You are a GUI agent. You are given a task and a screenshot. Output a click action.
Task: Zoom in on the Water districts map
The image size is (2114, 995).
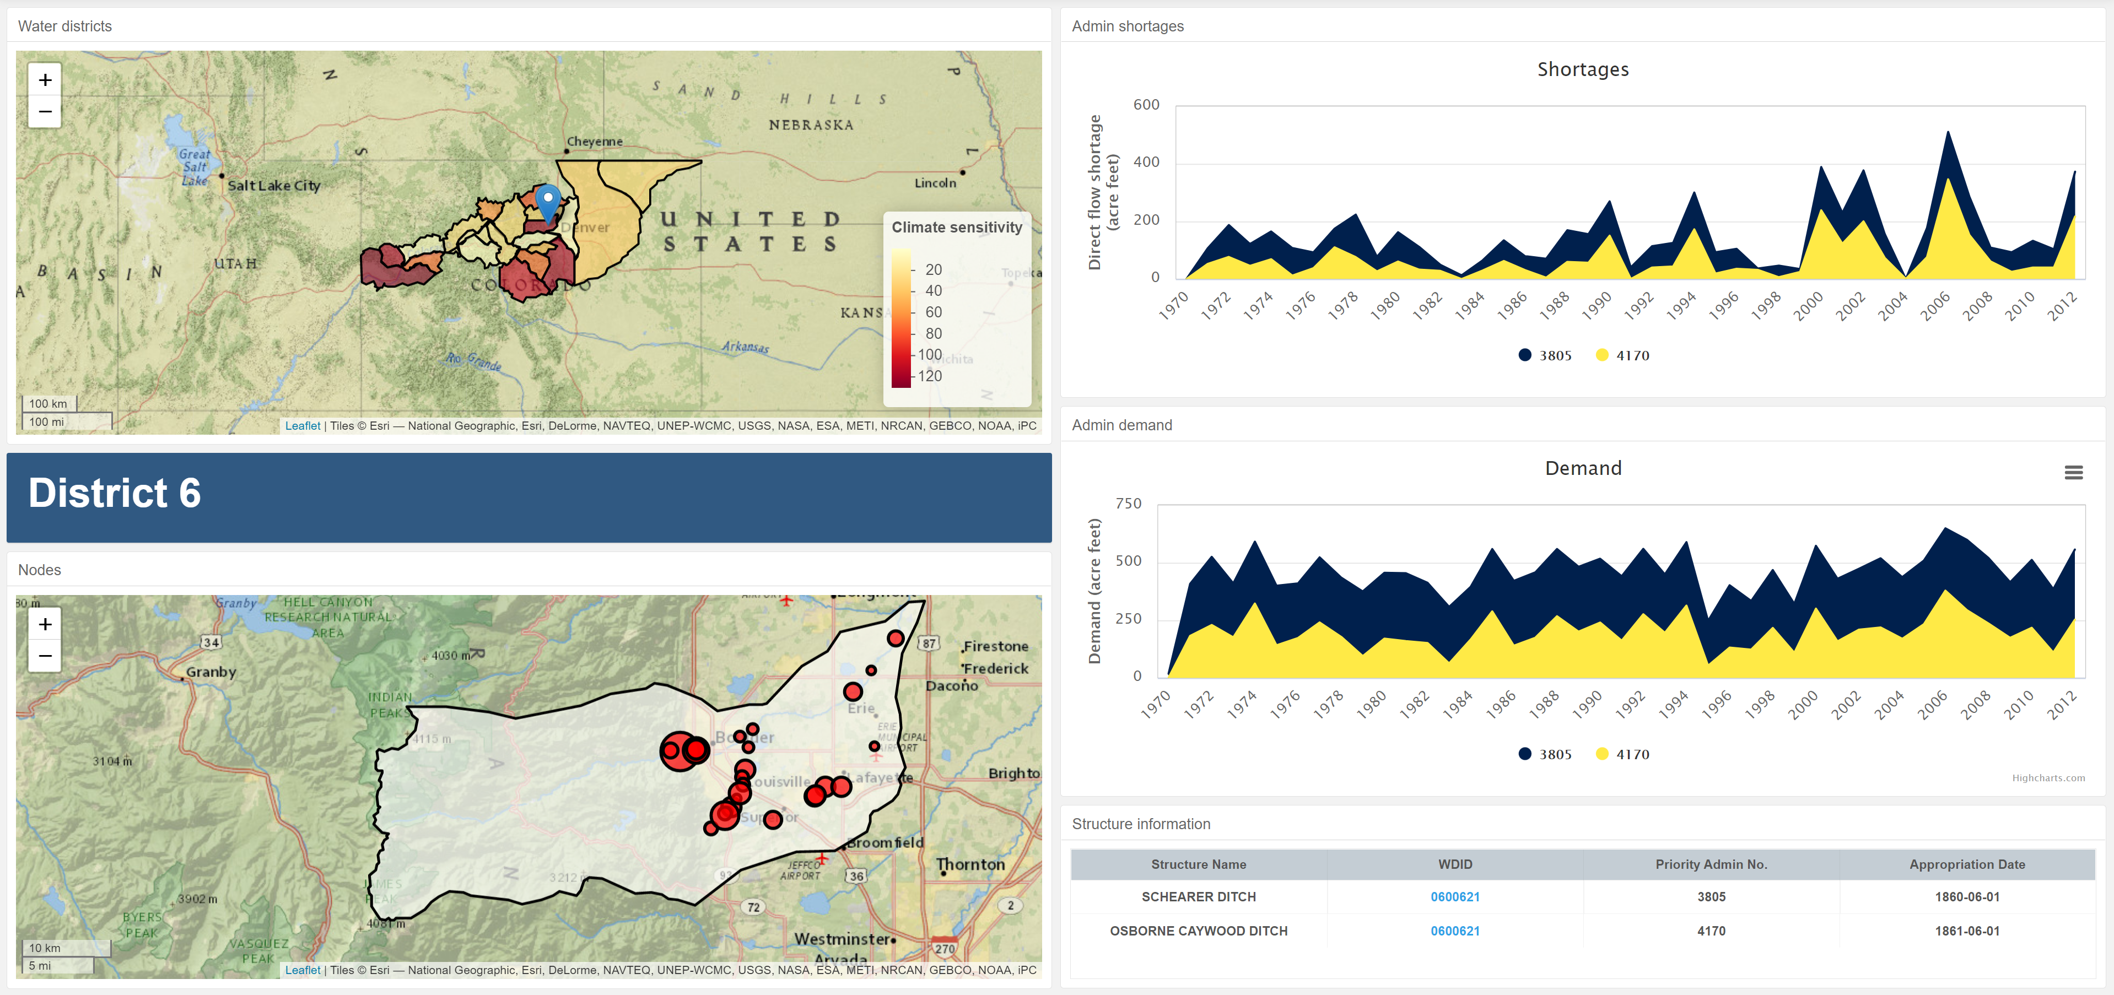tap(45, 79)
